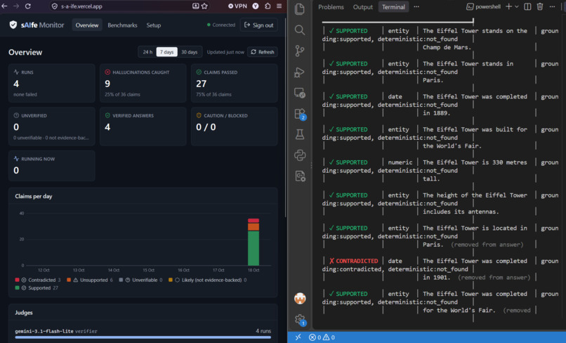Screen dimensions: 566x343
Task: Open the Source Control view
Action: (x=299, y=51)
